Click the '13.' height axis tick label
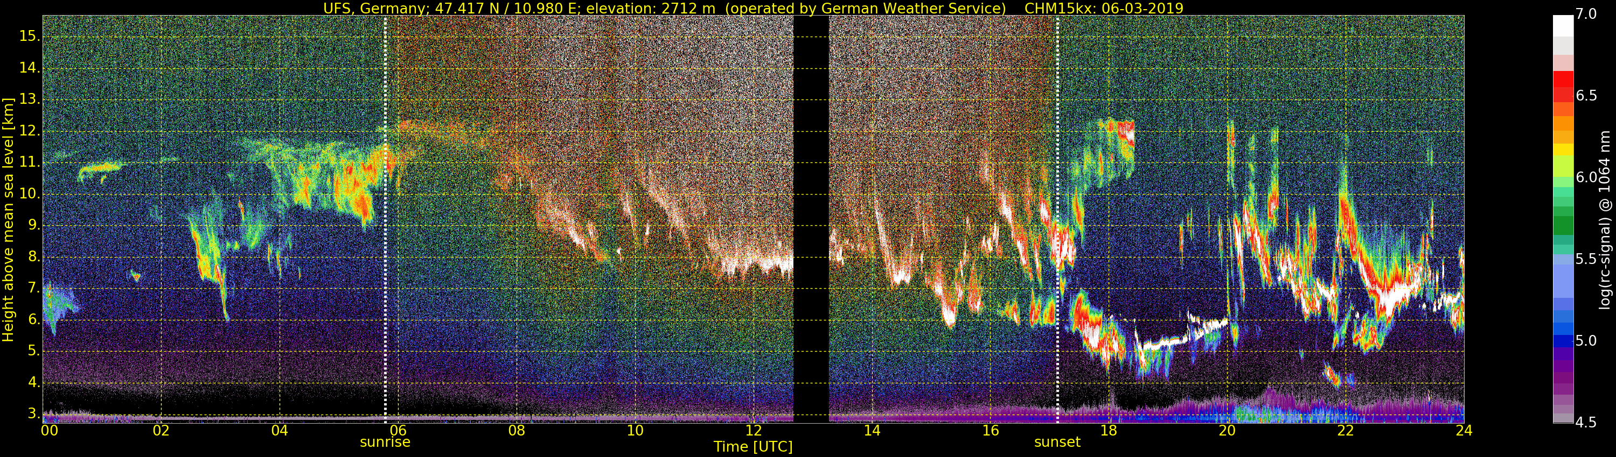The height and width of the screenshot is (457, 1616). pyautogui.click(x=30, y=99)
